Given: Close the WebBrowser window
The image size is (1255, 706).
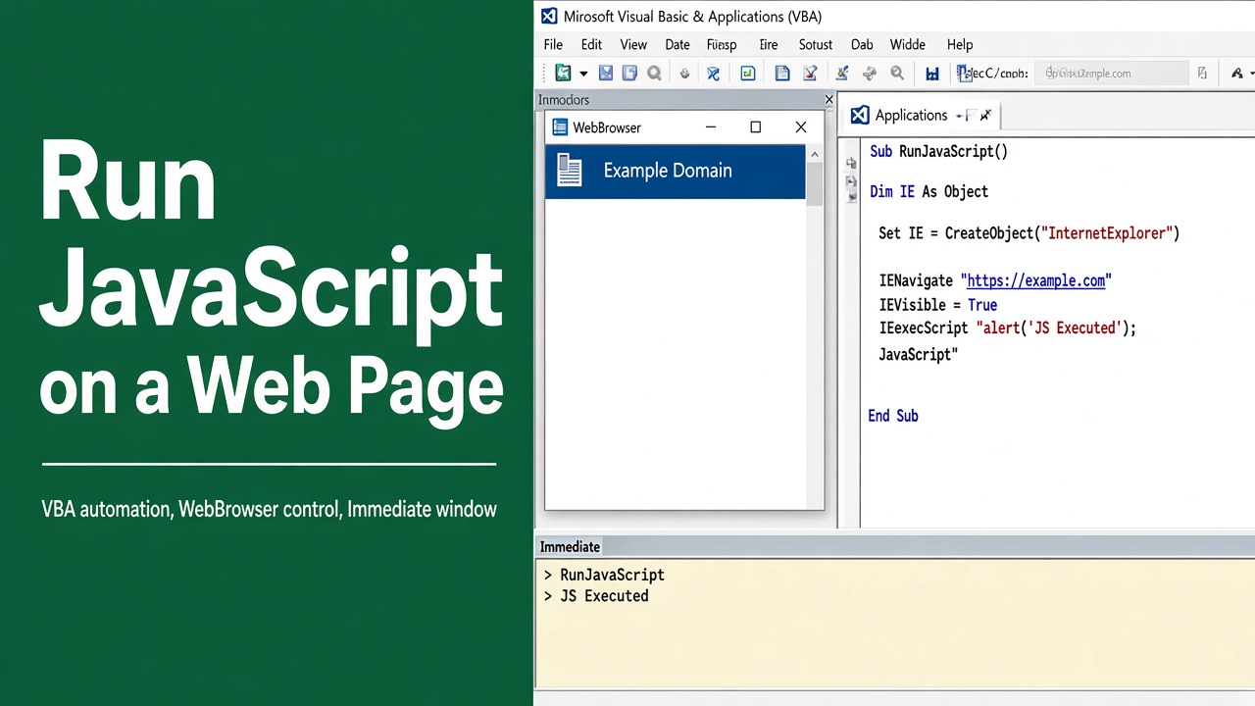Looking at the screenshot, I should tap(801, 127).
